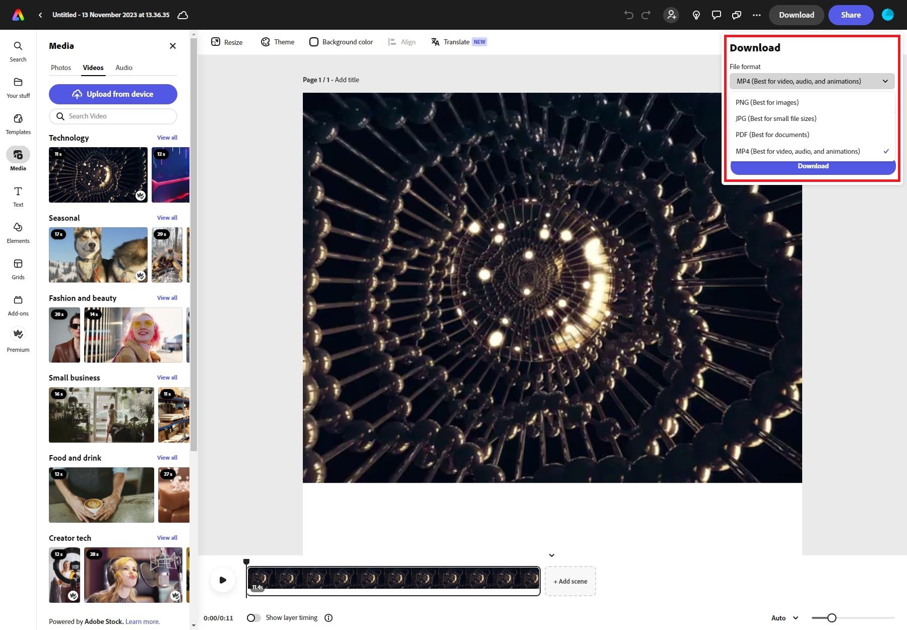Screen dimensions: 907x630
Task: Collapse the timeline with the chevron
Action: click(x=551, y=555)
